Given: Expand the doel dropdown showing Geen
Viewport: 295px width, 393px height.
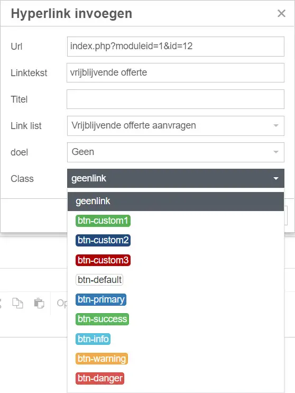Looking at the screenshot, I should click(176, 152).
